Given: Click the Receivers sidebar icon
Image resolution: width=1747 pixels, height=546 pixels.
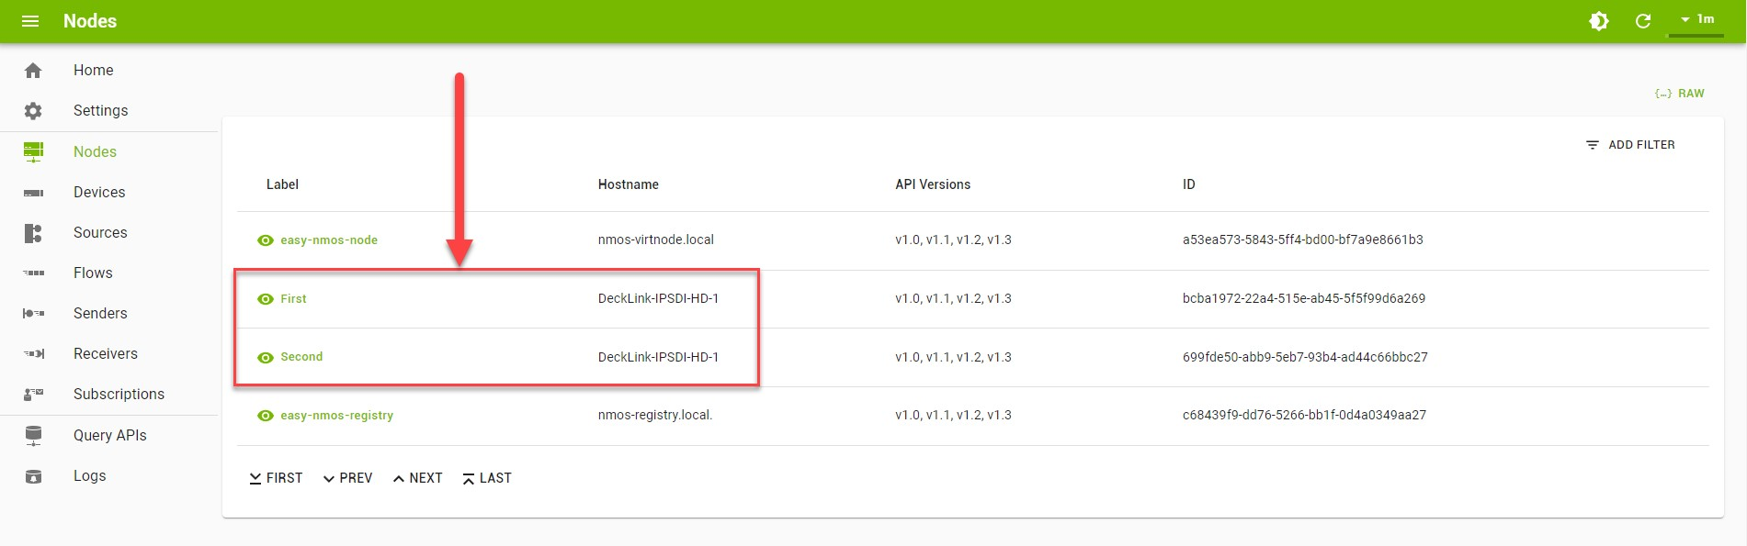Looking at the screenshot, I should click(33, 354).
